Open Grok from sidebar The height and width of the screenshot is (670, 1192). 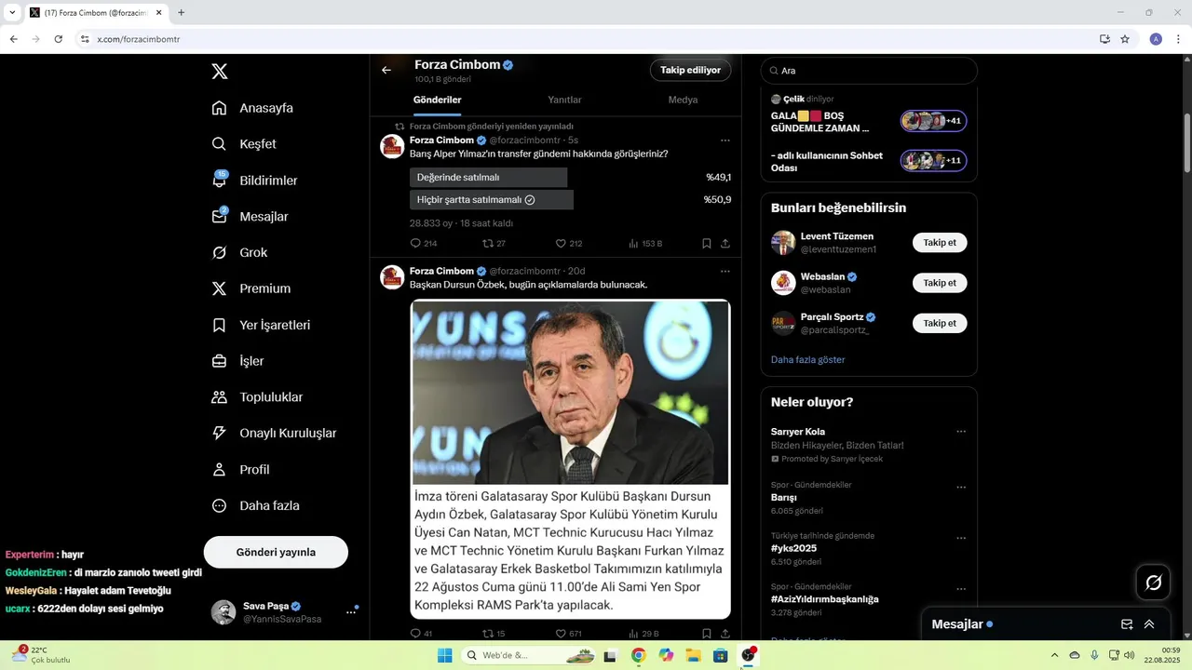coord(239,252)
